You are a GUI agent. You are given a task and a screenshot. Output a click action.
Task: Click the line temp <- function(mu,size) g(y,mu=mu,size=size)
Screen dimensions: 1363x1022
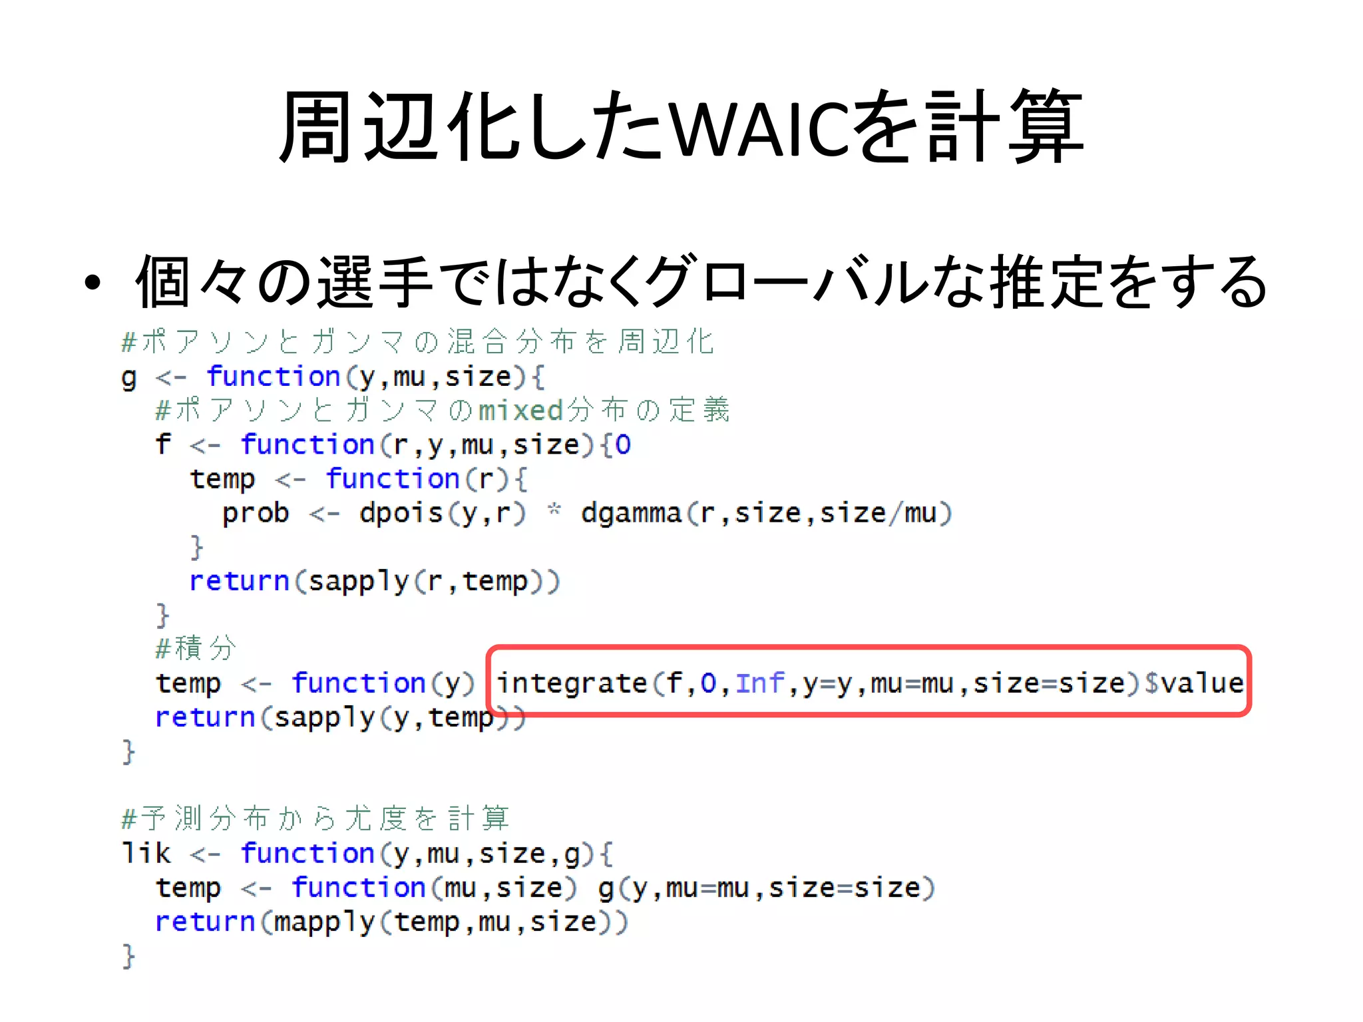coord(546,888)
